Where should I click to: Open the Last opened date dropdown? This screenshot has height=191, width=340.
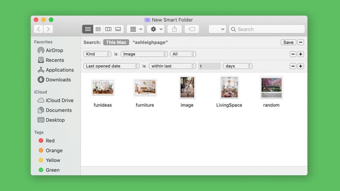(111, 66)
